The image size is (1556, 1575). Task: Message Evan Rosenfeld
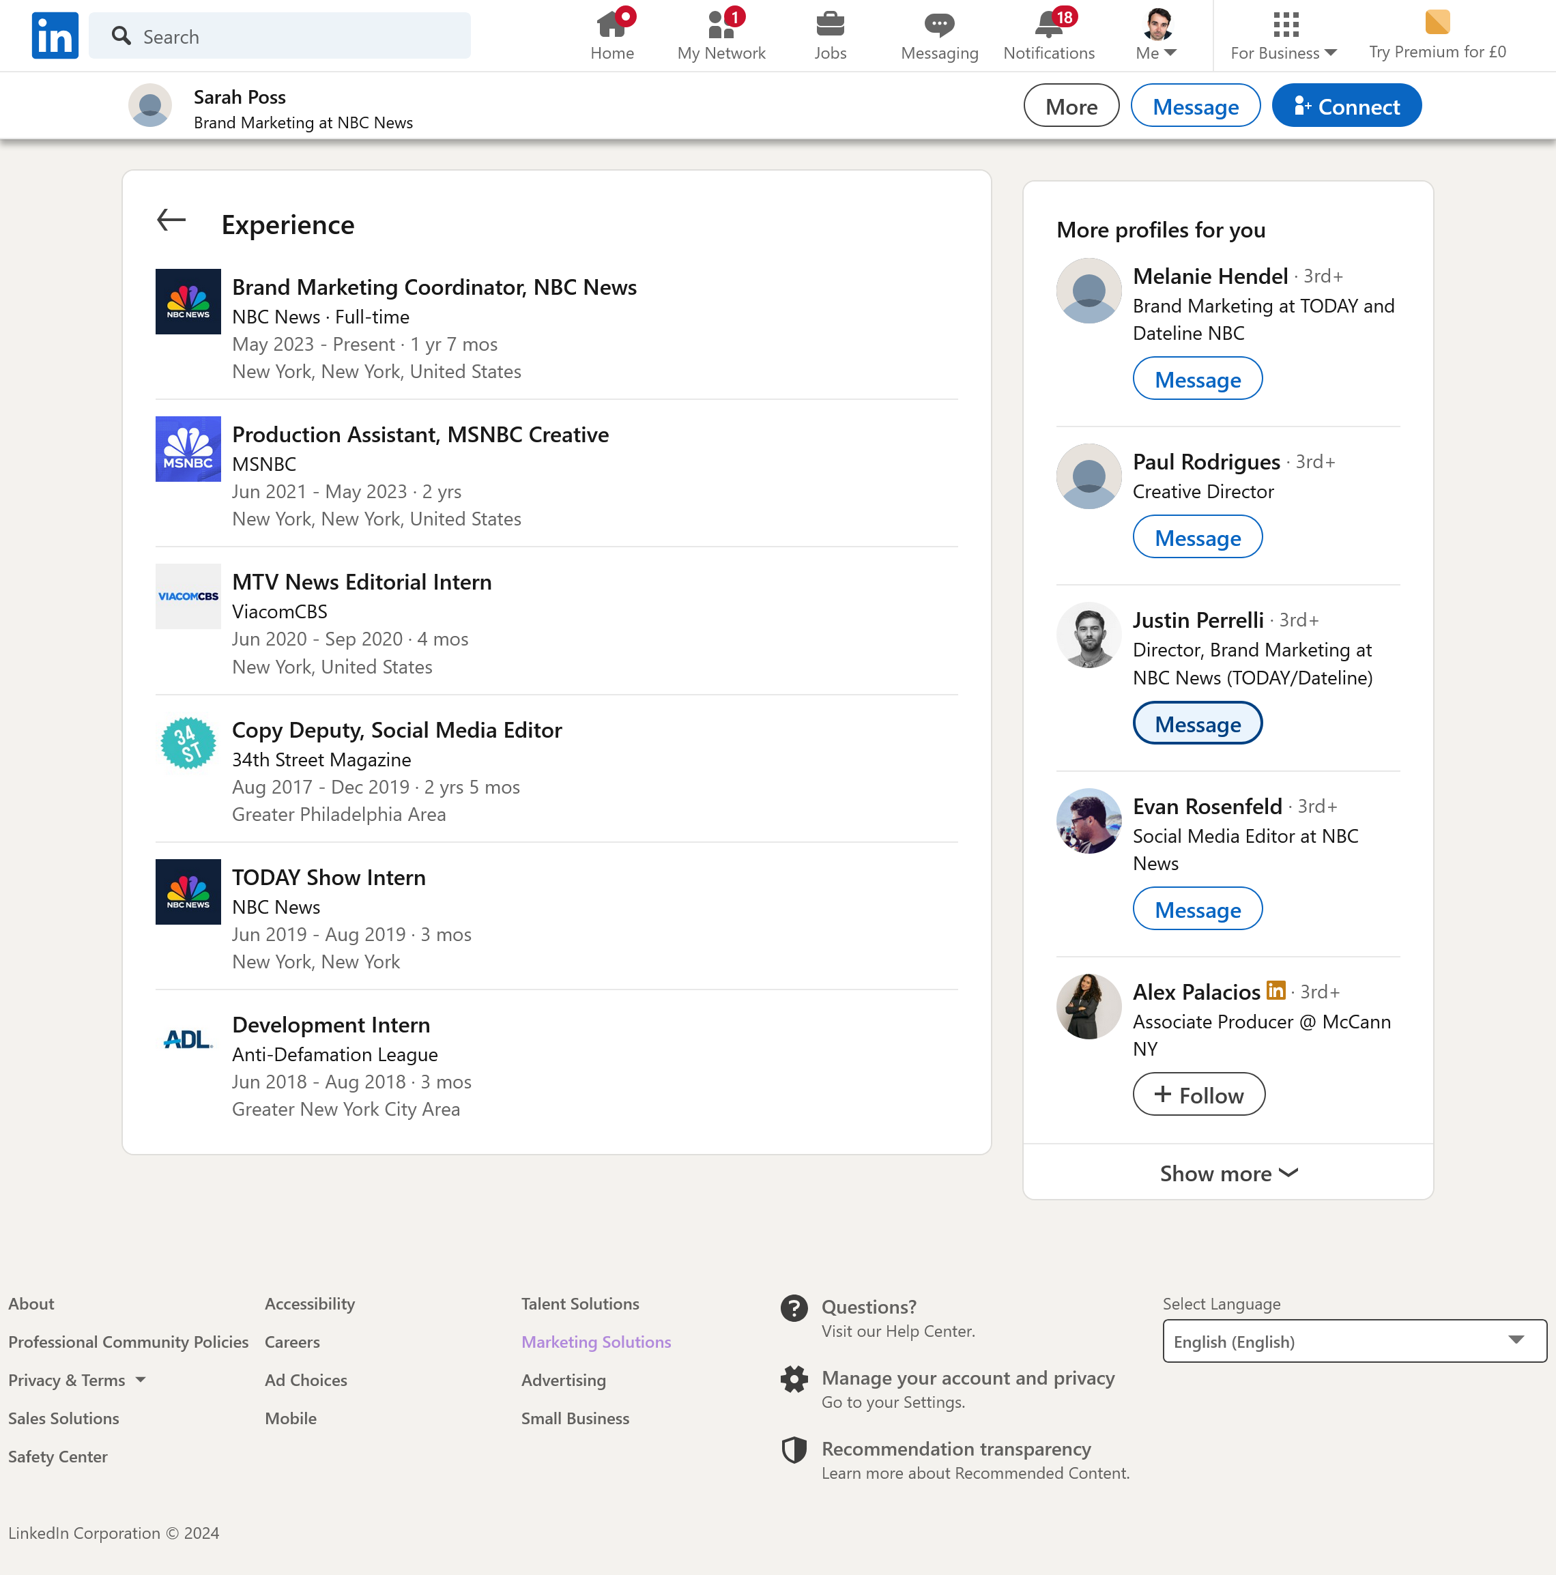[1197, 908]
